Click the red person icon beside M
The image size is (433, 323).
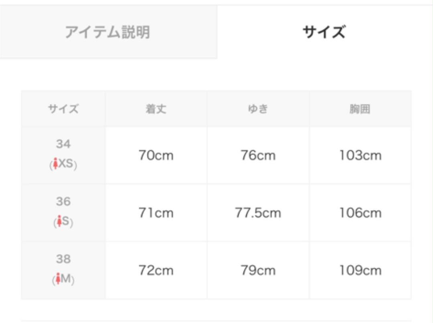point(58,279)
